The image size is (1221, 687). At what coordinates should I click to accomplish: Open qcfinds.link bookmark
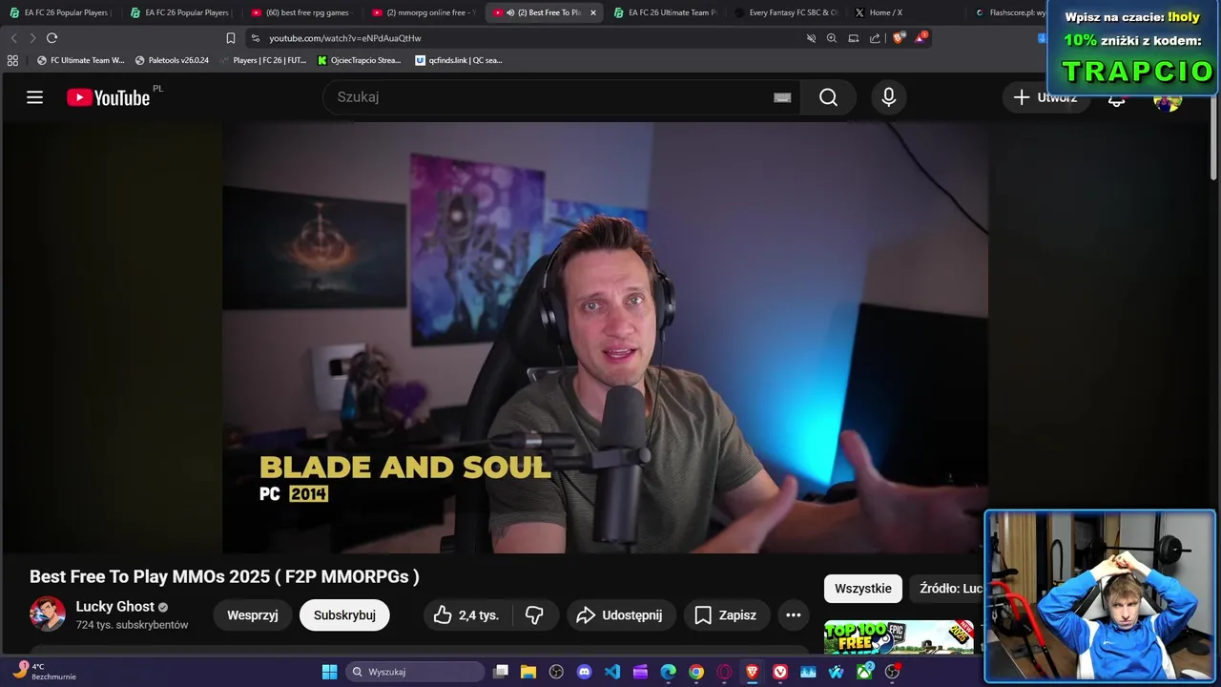[459, 60]
